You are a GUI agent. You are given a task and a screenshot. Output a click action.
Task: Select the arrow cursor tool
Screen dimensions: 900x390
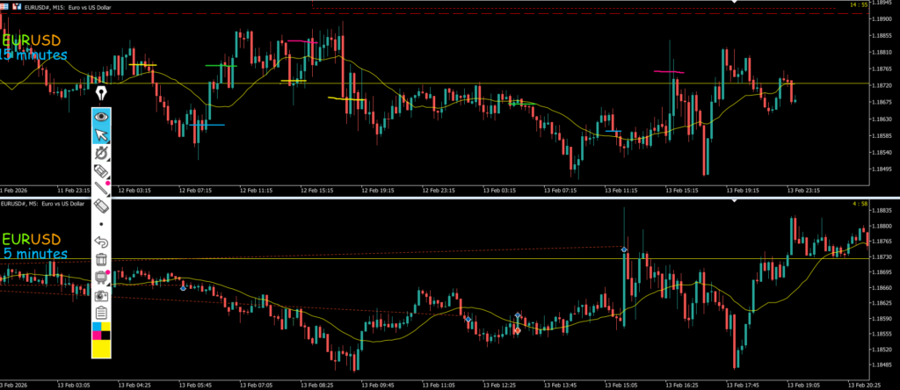(x=102, y=134)
